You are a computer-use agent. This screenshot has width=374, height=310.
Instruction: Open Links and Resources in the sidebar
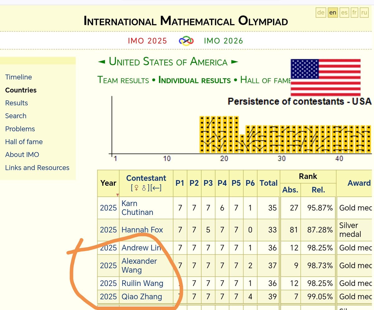(37, 168)
